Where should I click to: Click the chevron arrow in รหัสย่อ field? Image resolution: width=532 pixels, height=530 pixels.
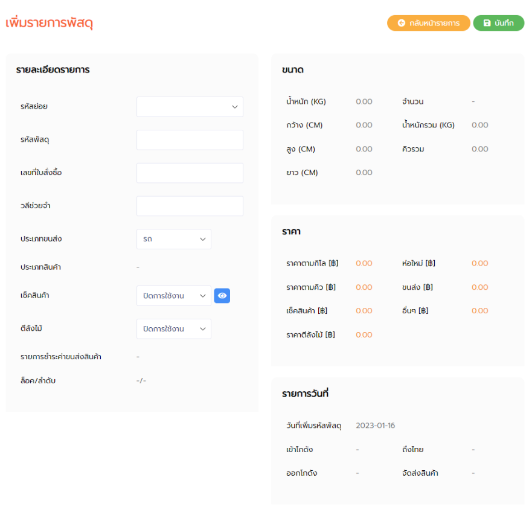(235, 107)
